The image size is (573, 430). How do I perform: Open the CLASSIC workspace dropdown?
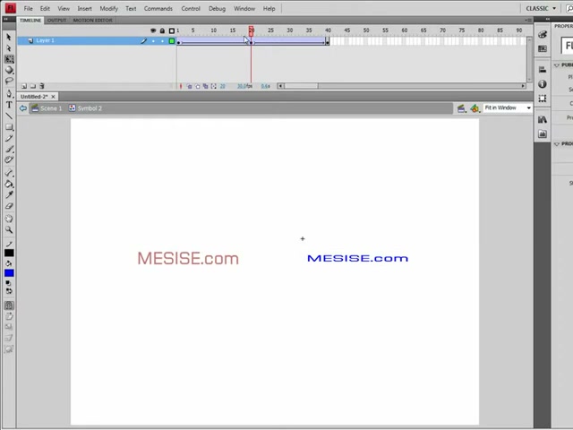(x=541, y=8)
